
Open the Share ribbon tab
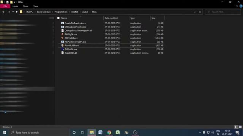click(x=25, y=6)
